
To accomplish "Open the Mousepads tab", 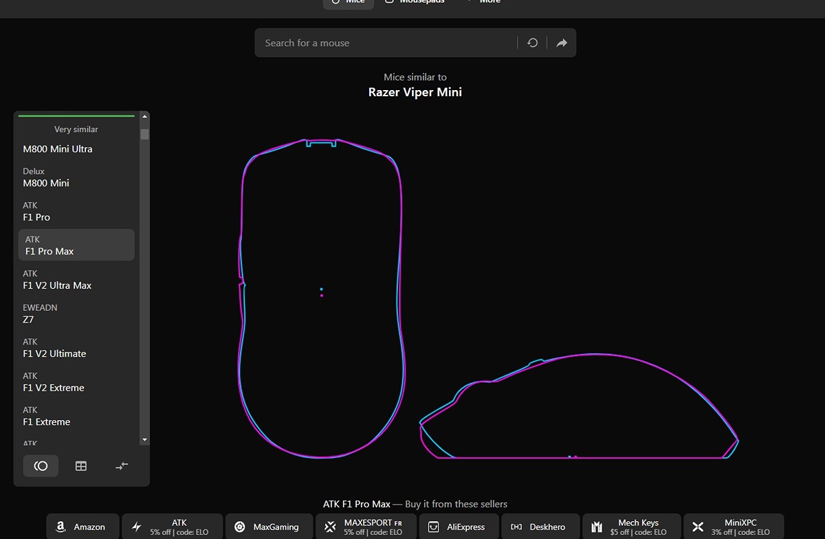I will click(x=415, y=2).
